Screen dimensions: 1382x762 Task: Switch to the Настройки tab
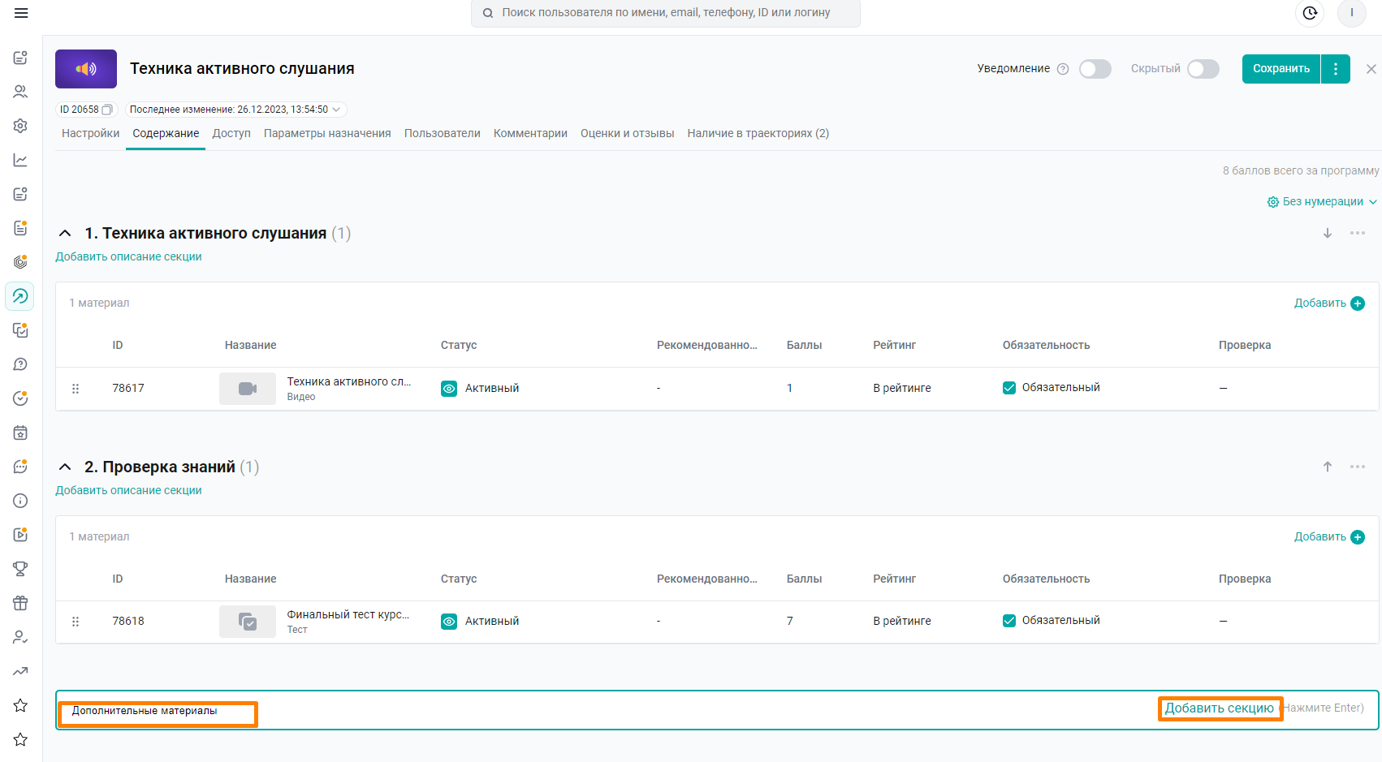pyautogui.click(x=90, y=134)
